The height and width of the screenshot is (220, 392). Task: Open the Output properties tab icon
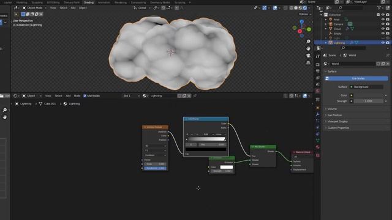(317, 71)
